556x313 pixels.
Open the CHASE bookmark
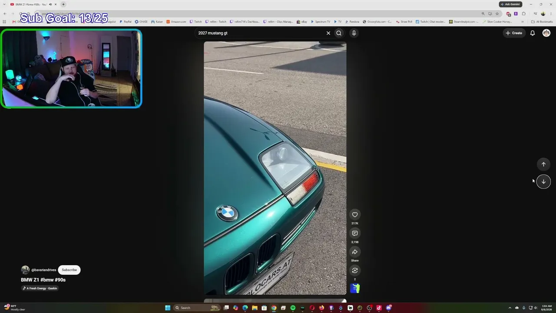coord(141,21)
